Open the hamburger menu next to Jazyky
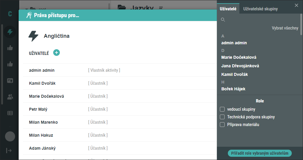 pos(161,8)
